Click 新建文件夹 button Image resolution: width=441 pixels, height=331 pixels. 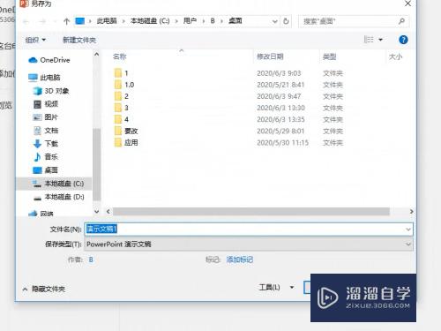click(79, 40)
